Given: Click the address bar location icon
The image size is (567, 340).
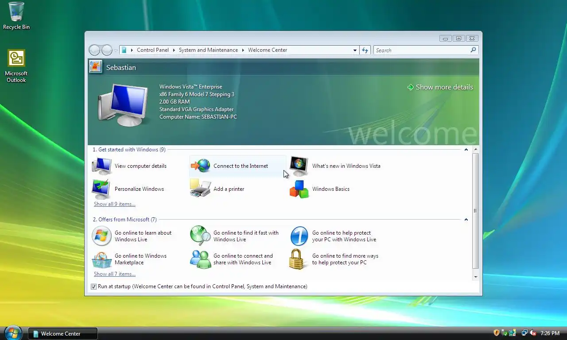Looking at the screenshot, I should [x=124, y=50].
